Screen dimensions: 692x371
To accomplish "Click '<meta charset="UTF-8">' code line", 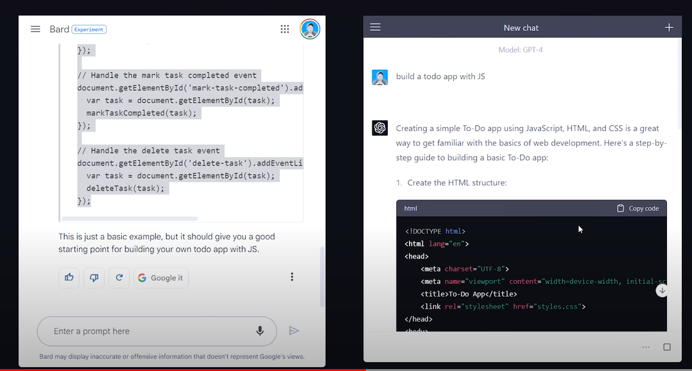I will point(465,269).
